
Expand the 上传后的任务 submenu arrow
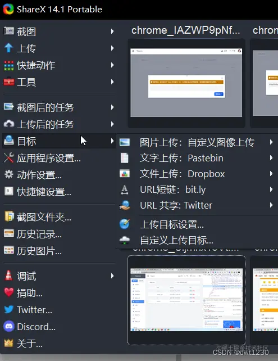pyautogui.click(x=112, y=124)
